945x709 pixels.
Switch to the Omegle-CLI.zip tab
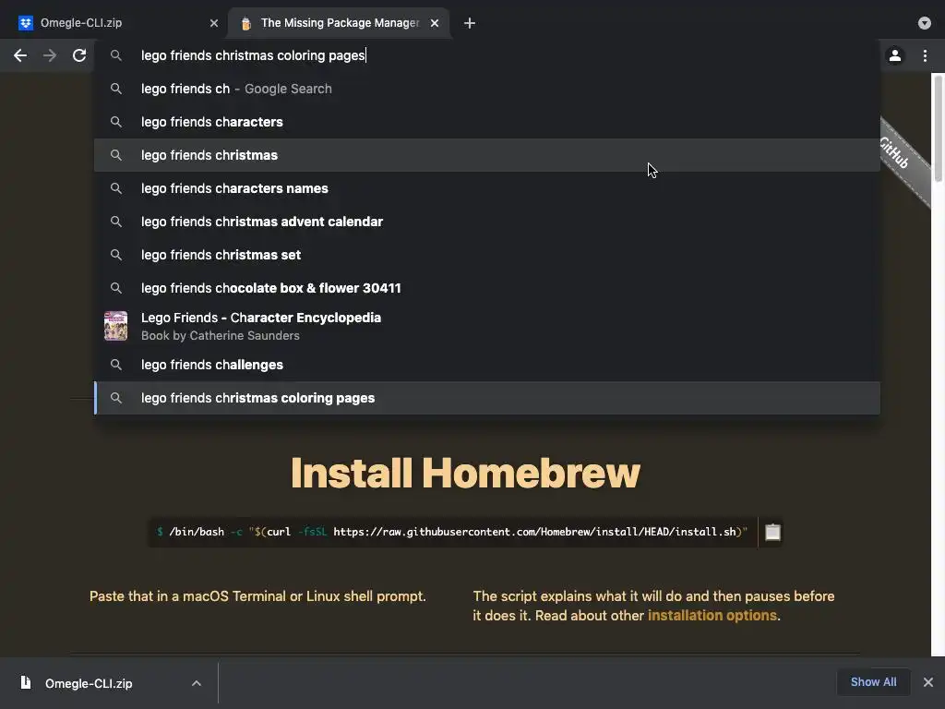[x=114, y=23]
